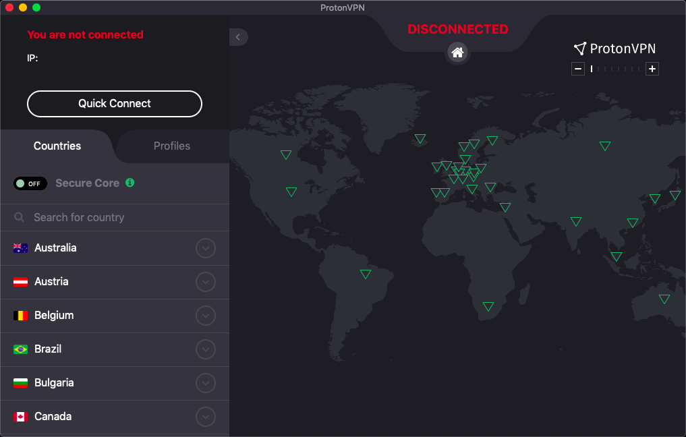The width and height of the screenshot is (686, 437).
Task: Select the Finland server marker on map
Action: pyautogui.click(x=492, y=140)
